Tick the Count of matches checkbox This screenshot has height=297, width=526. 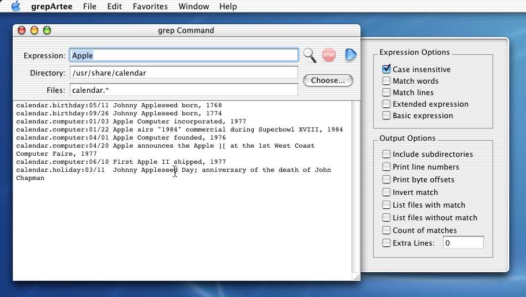[386, 231]
